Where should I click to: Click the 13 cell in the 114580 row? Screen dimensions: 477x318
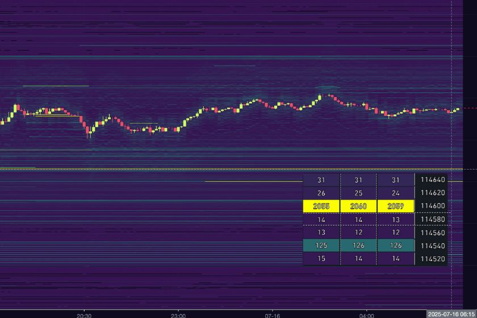pyautogui.click(x=395, y=219)
